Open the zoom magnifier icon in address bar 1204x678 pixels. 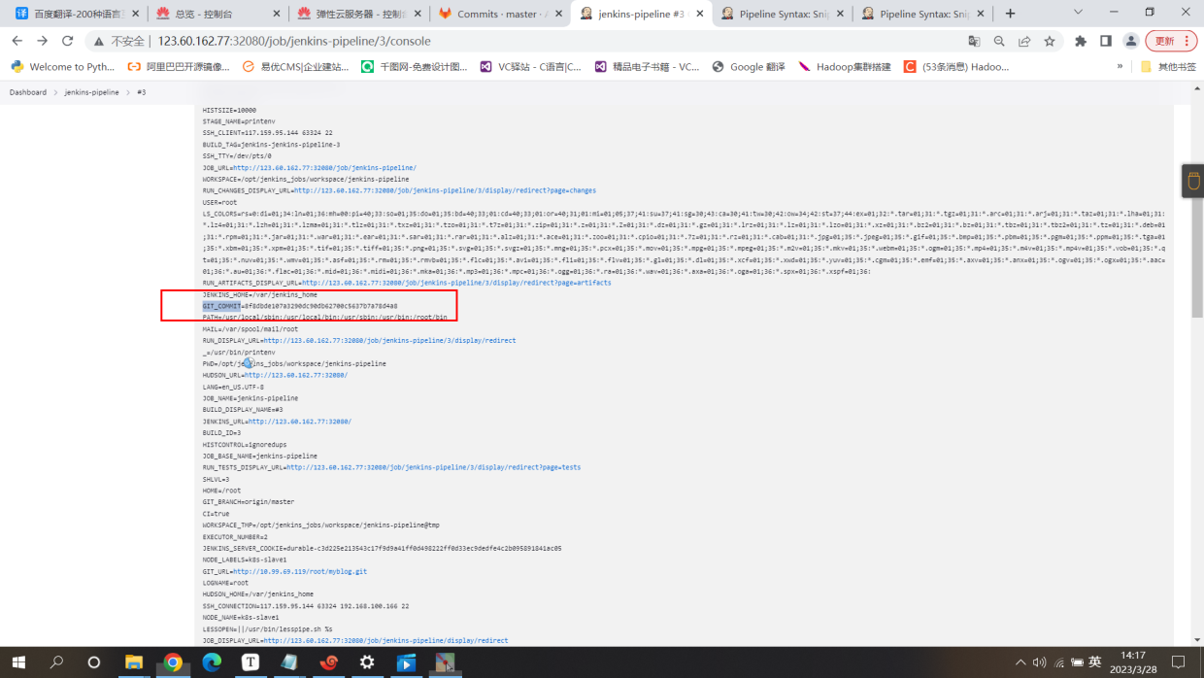tap(999, 41)
